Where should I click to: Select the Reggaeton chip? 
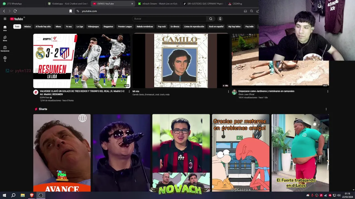click(x=108, y=27)
